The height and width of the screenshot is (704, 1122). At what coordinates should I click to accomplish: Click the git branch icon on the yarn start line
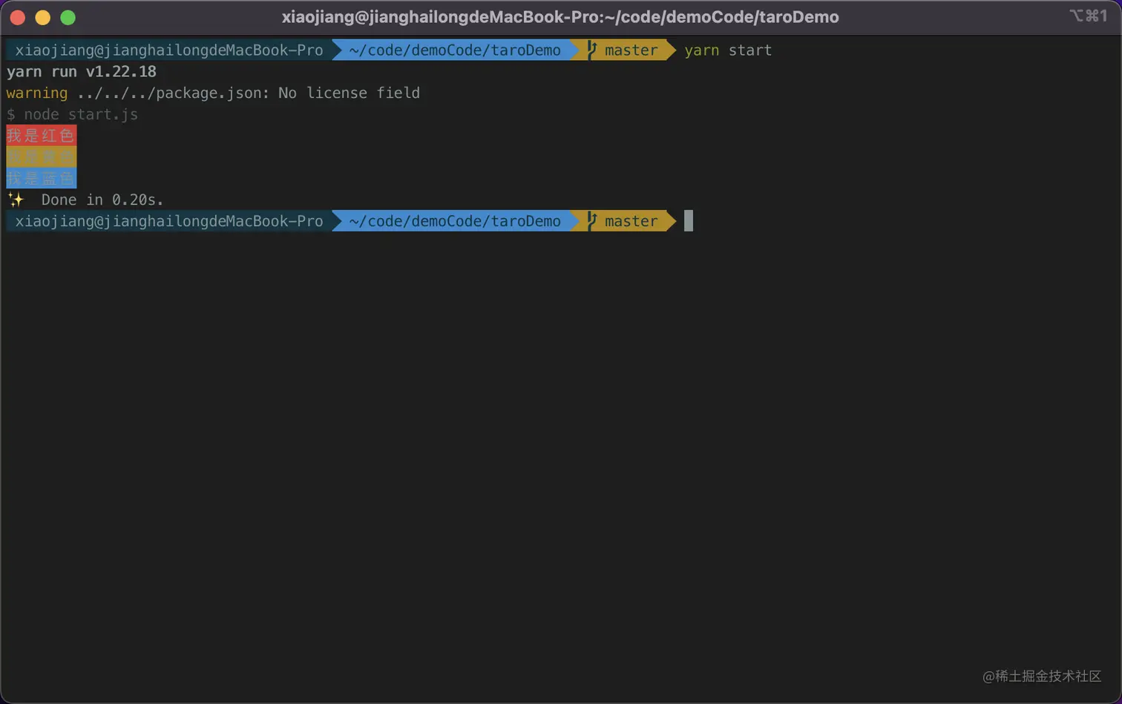coord(591,50)
